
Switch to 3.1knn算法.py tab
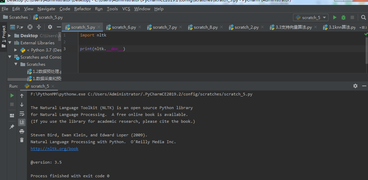(x=339, y=27)
